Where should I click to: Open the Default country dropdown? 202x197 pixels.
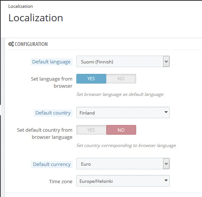123,112
